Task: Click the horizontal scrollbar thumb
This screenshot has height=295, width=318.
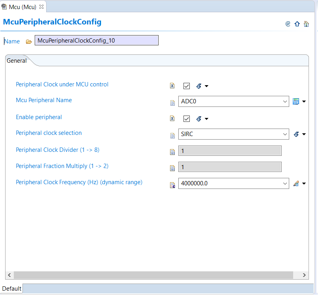Action: pos(153,275)
